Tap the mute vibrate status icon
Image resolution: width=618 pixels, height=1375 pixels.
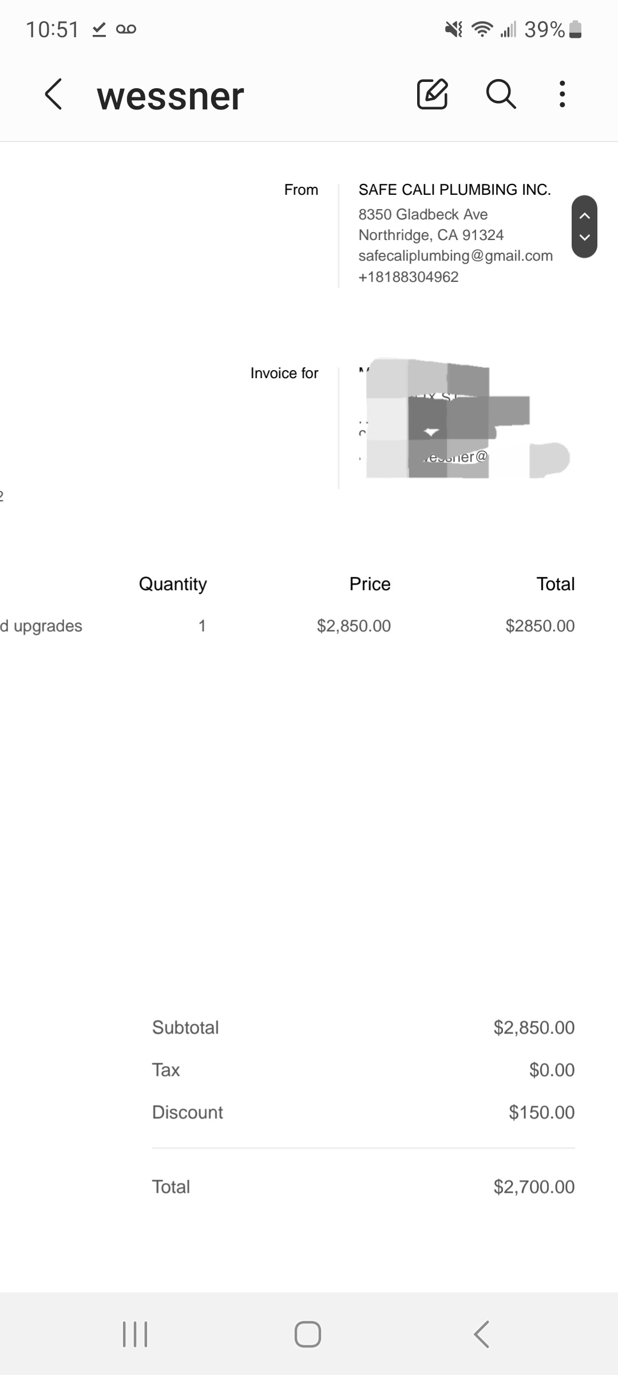coord(454,29)
